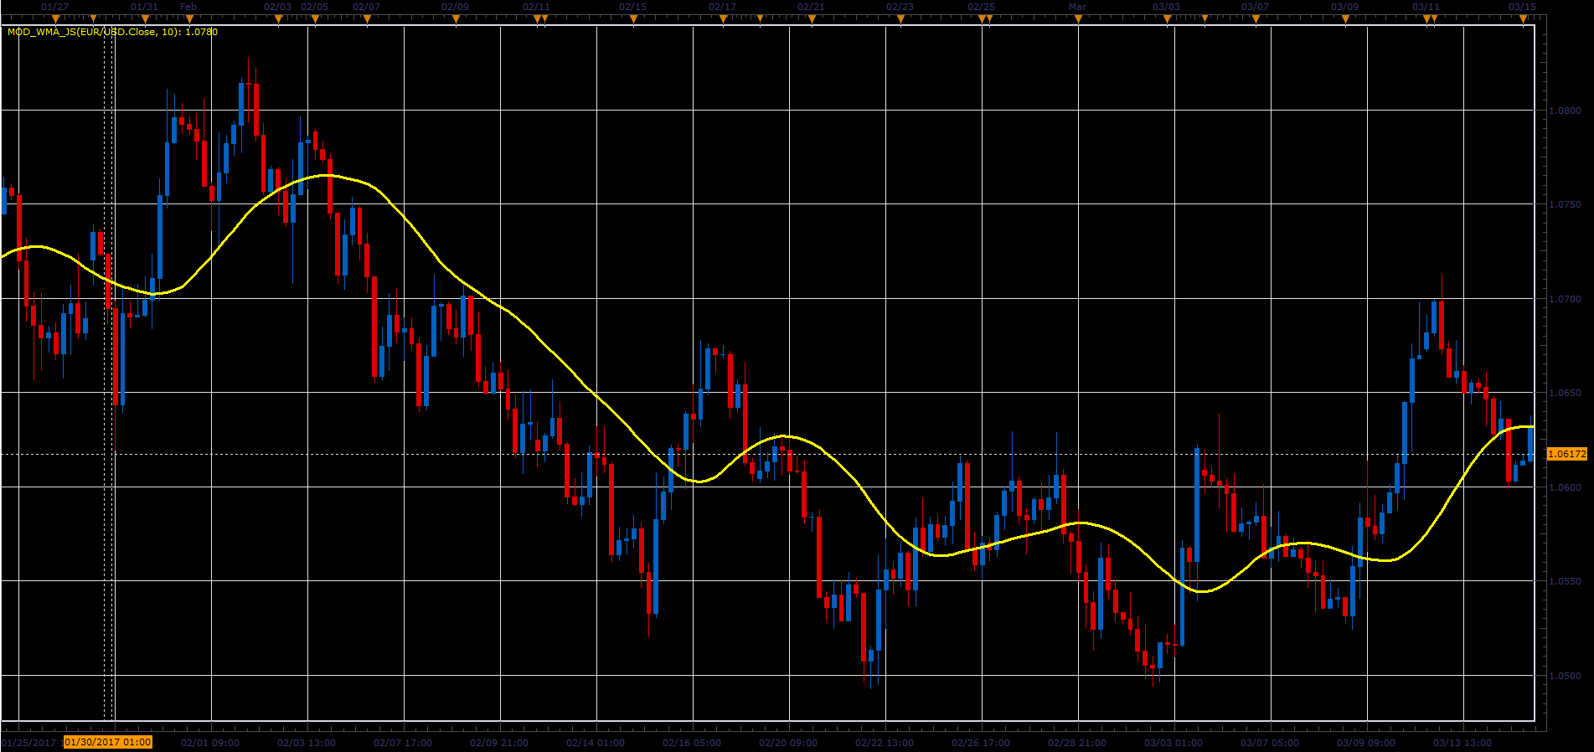Click the orange triangle marker under Mar
Screen dimensions: 1594x752
point(1078,18)
